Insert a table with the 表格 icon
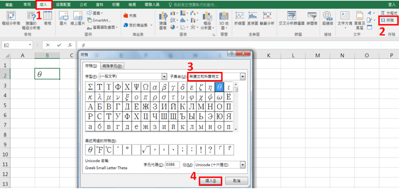Image resolution: width=399 pixels, height=191 pixels. click(x=47, y=18)
